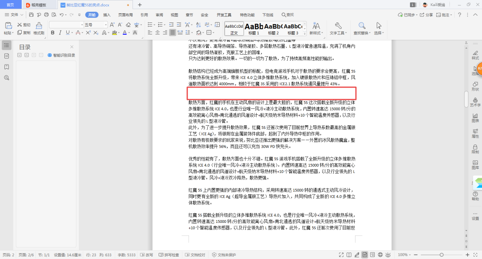
Task: Toggle bold formatting
Action: [52, 33]
